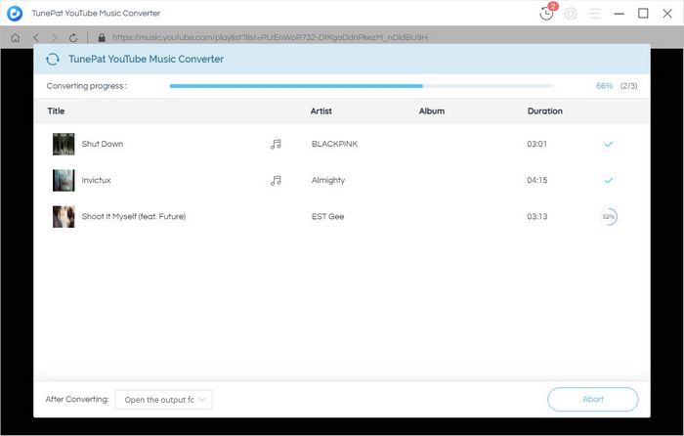This screenshot has height=436, width=684.
Task: Click the converting progress bar
Action: (x=362, y=86)
